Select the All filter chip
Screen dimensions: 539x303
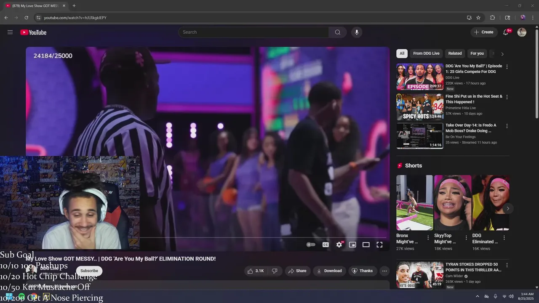tap(402, 53)
